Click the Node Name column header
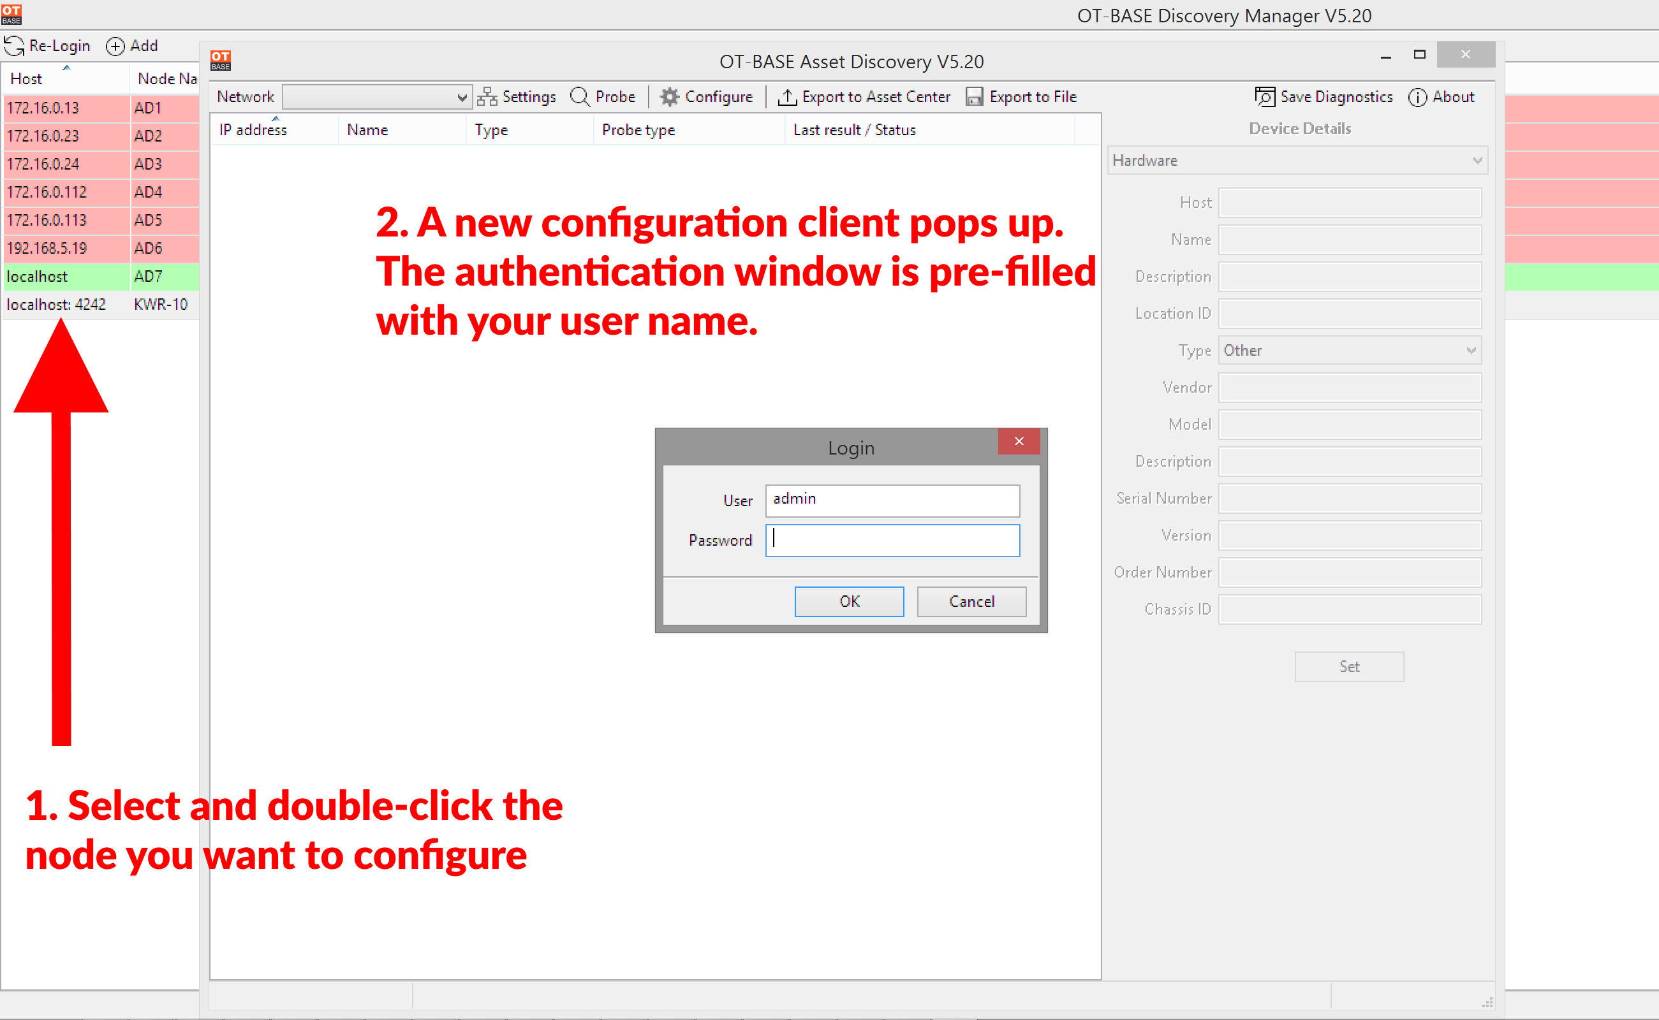 click(x=165, y=79)
